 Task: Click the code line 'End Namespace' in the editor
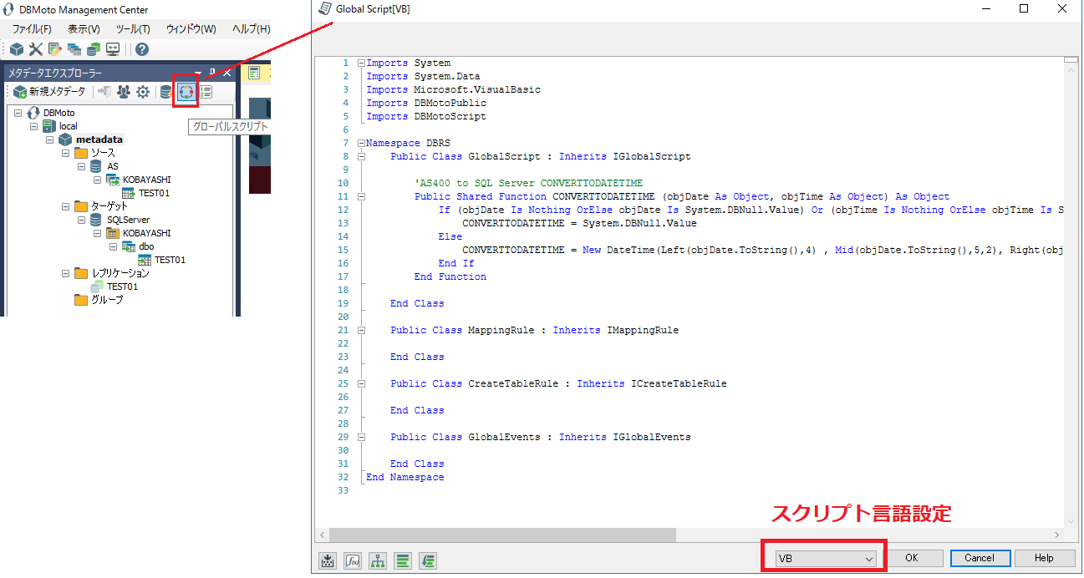pyautogui.click(x=405, y=477)
